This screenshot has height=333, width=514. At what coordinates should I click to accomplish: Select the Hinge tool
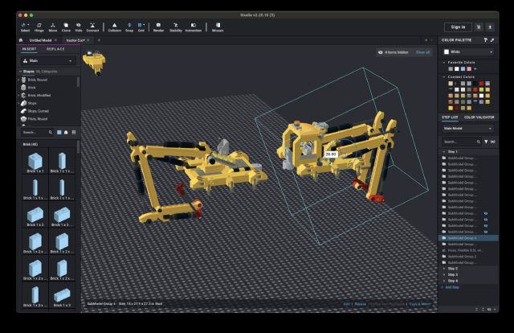39,26
